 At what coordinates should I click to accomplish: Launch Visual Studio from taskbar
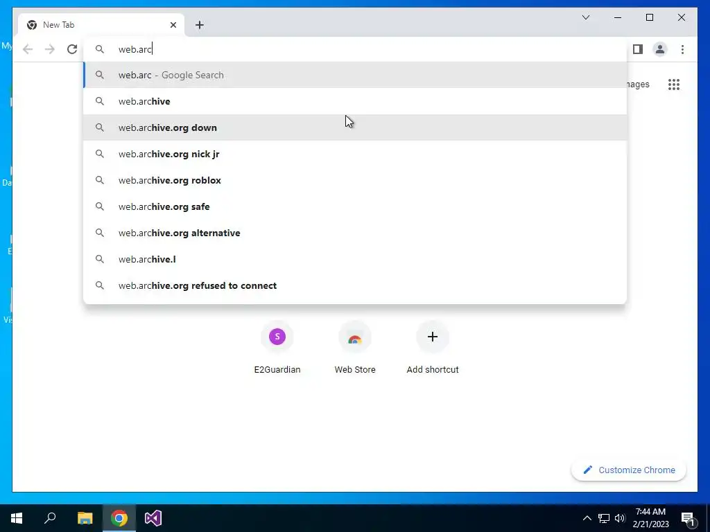click(153, 518)
